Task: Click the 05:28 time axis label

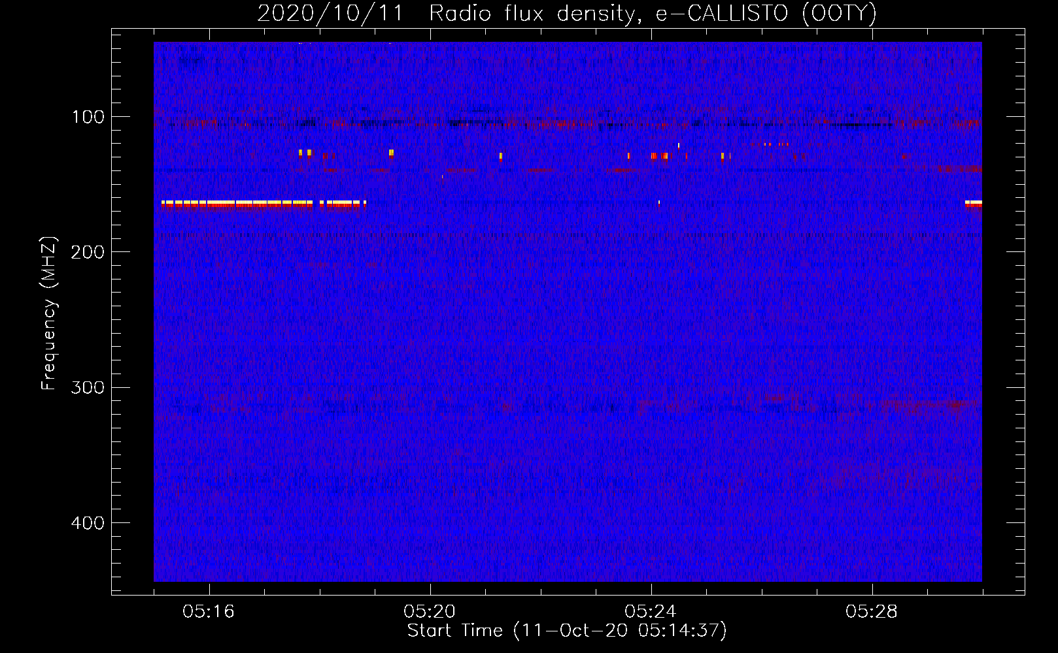Action: [x=872, y=612]
